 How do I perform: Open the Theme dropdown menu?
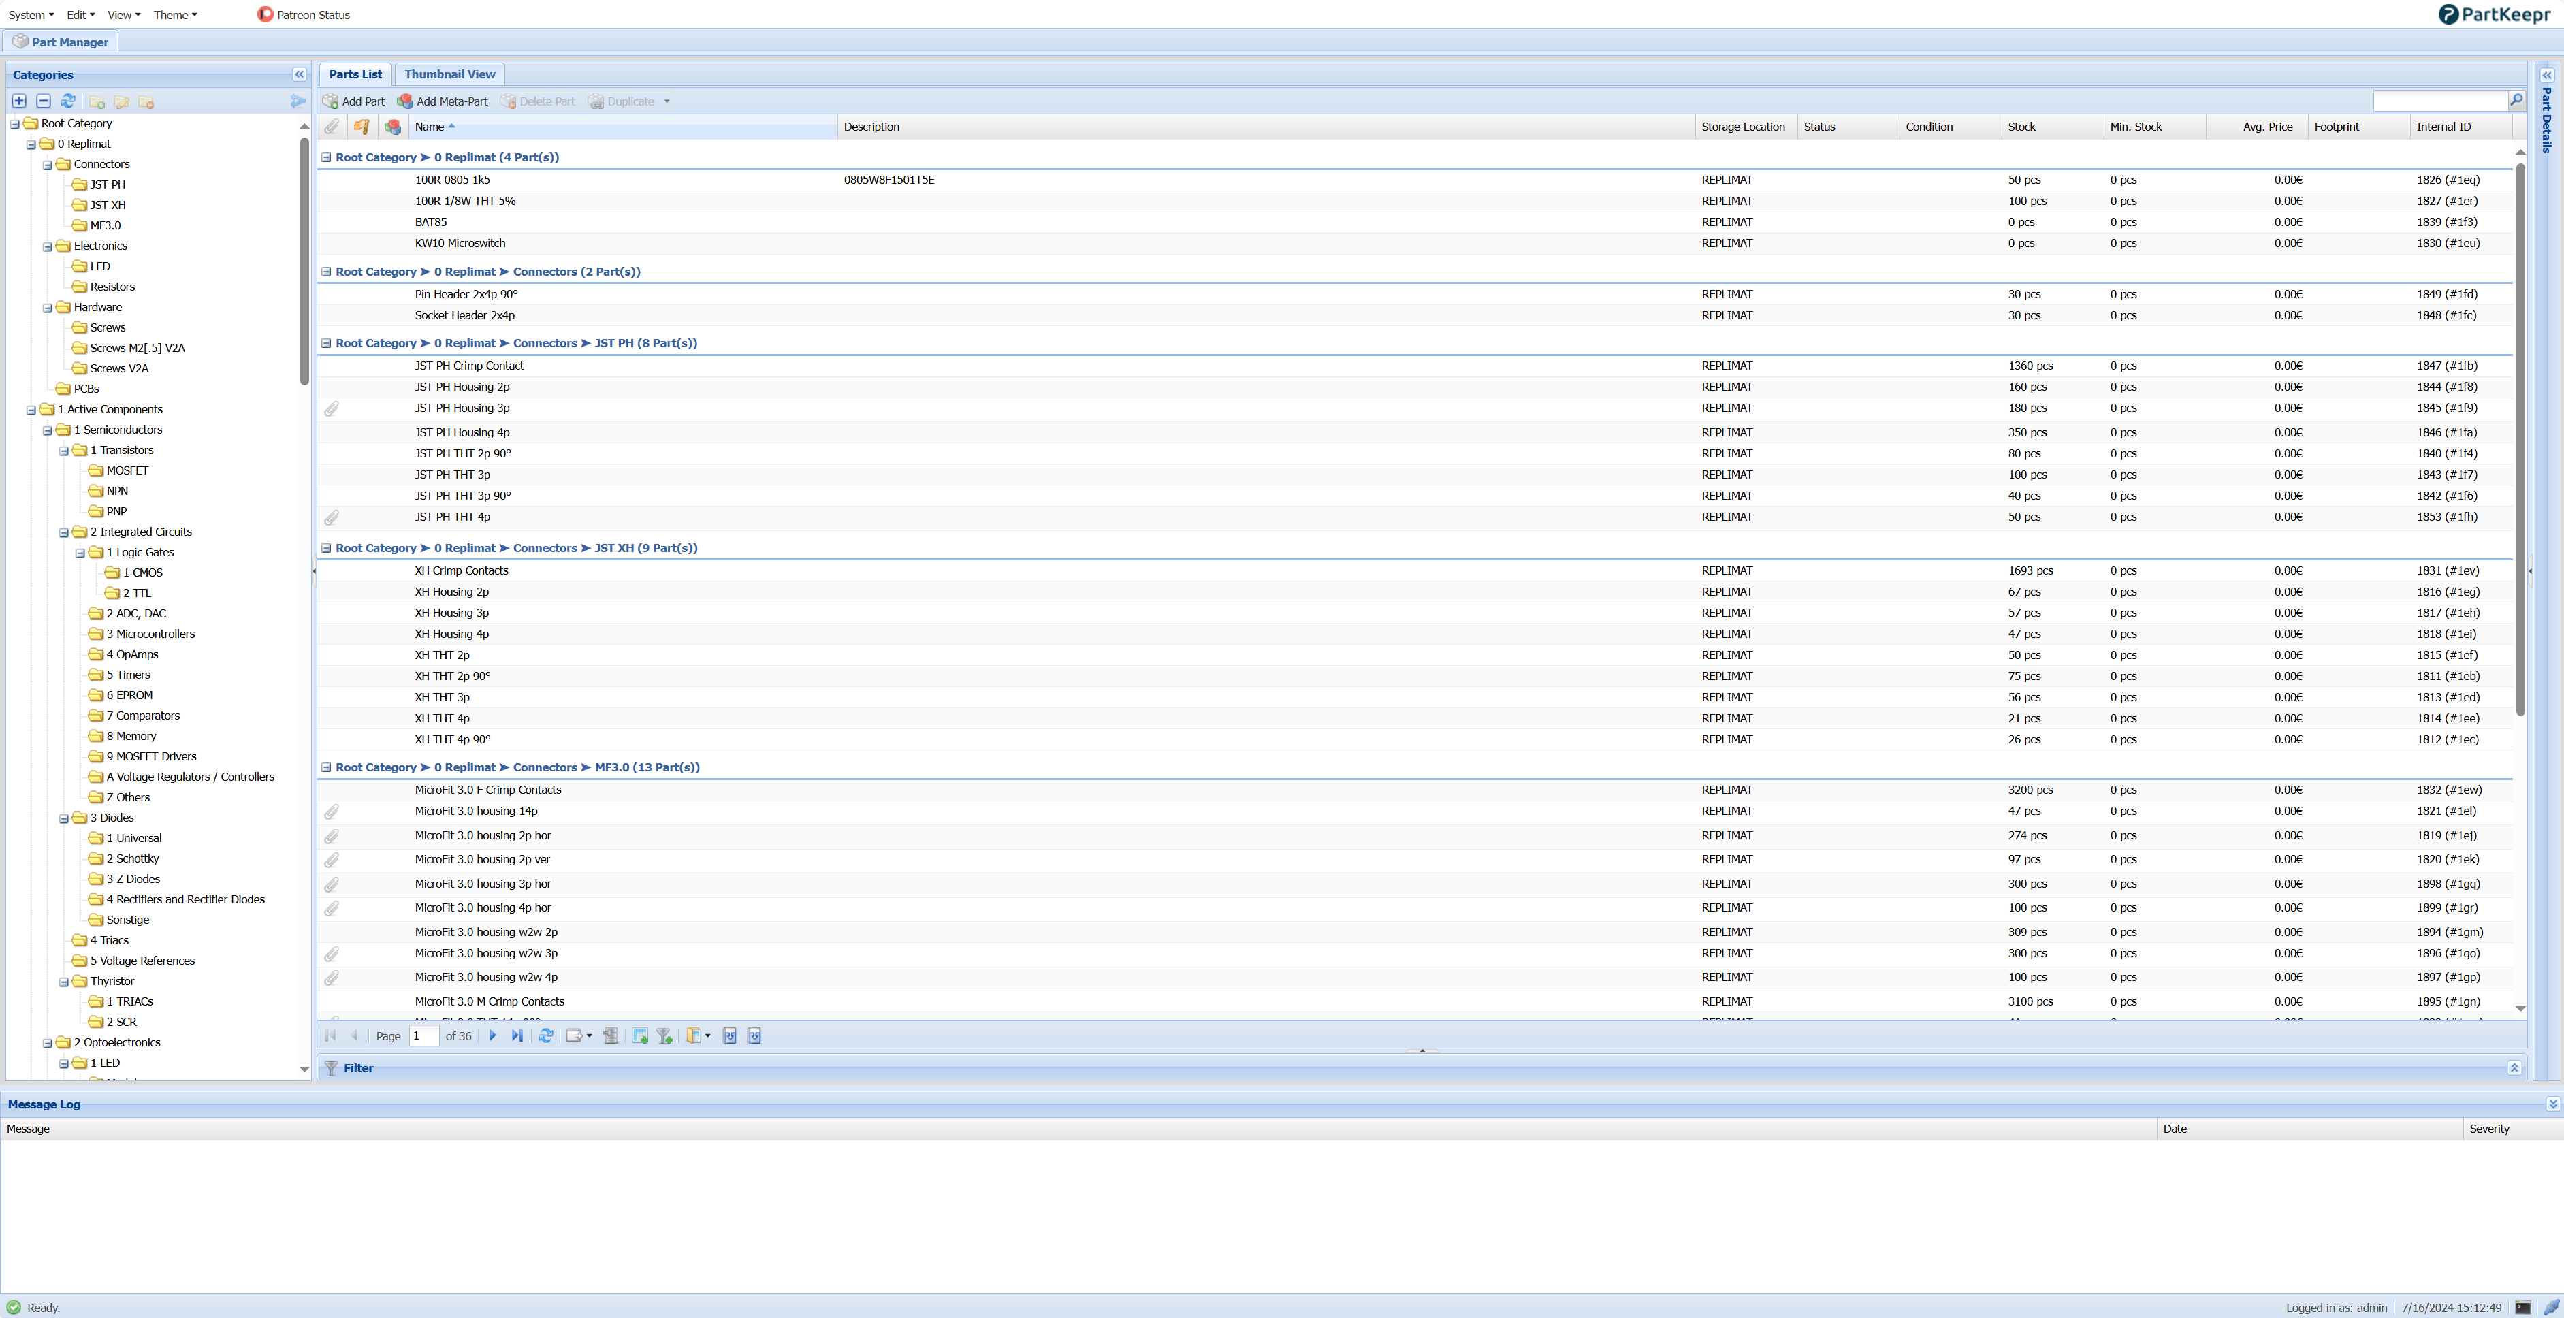pos(175,15)
